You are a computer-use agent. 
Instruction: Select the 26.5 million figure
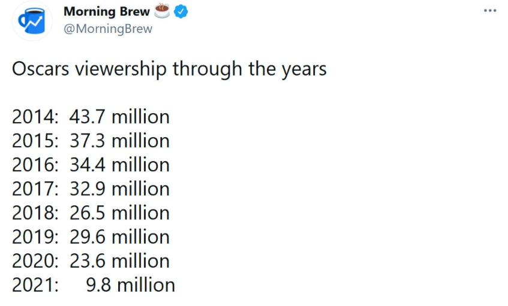(119, 213)
